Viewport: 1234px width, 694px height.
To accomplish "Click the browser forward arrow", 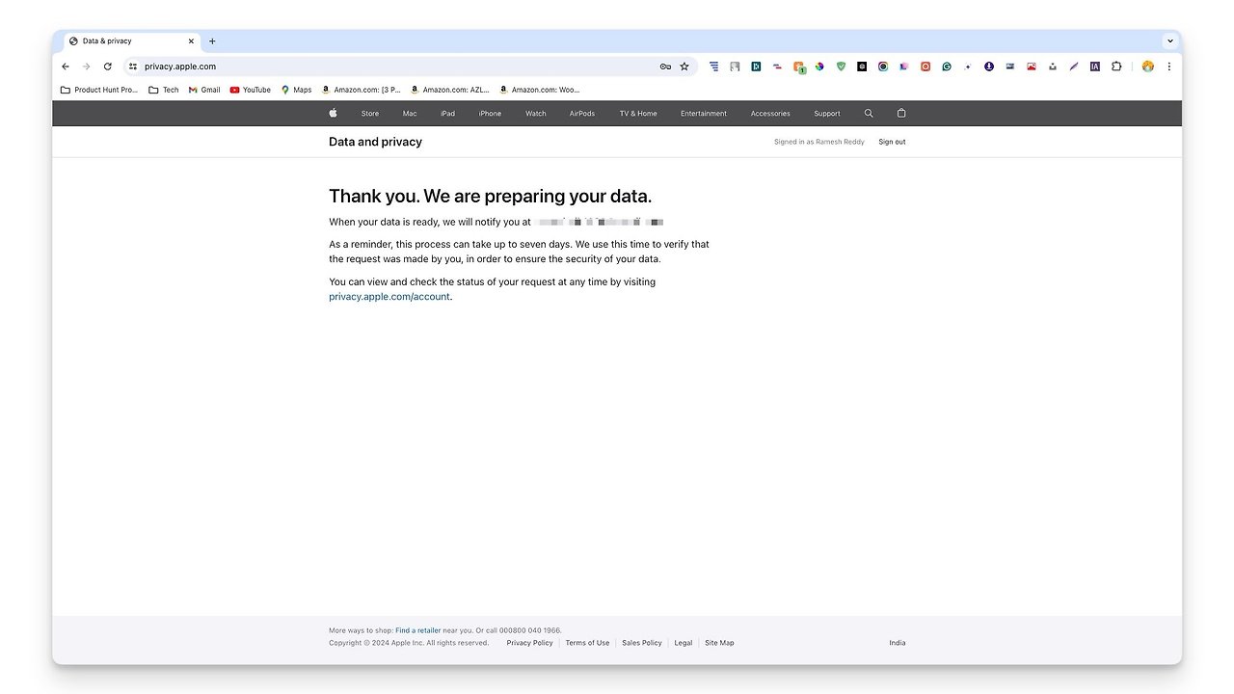I will pos(87,67).
